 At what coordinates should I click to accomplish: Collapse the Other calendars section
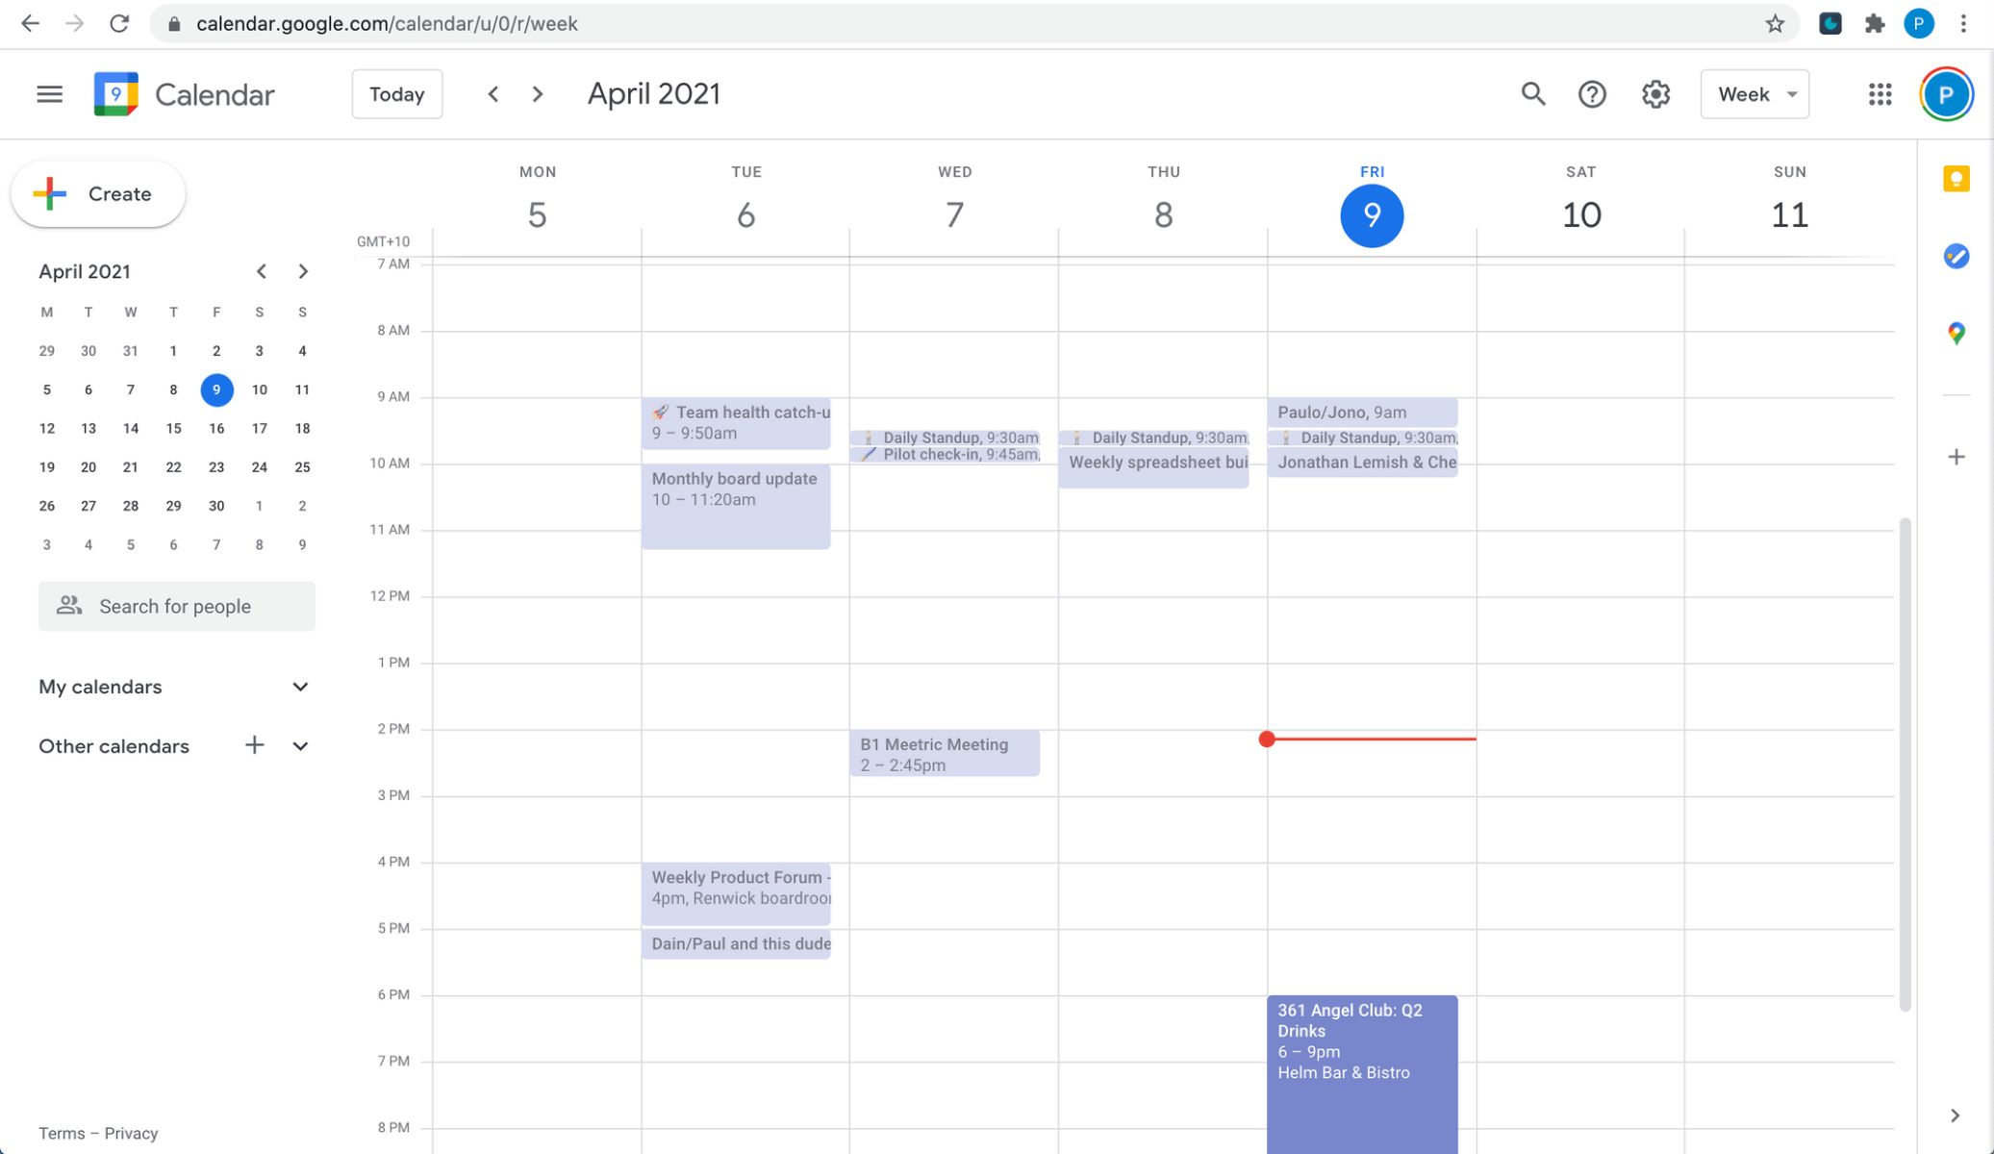coord(300,746)
